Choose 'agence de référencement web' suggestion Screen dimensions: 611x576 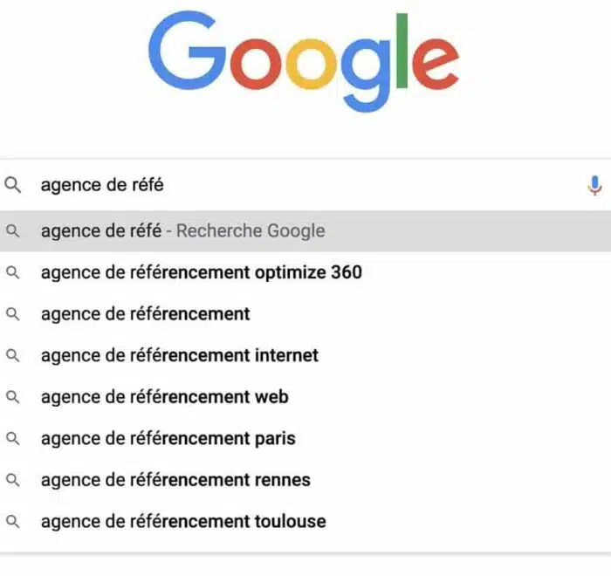pyautogui.click(x=164, y=397)
